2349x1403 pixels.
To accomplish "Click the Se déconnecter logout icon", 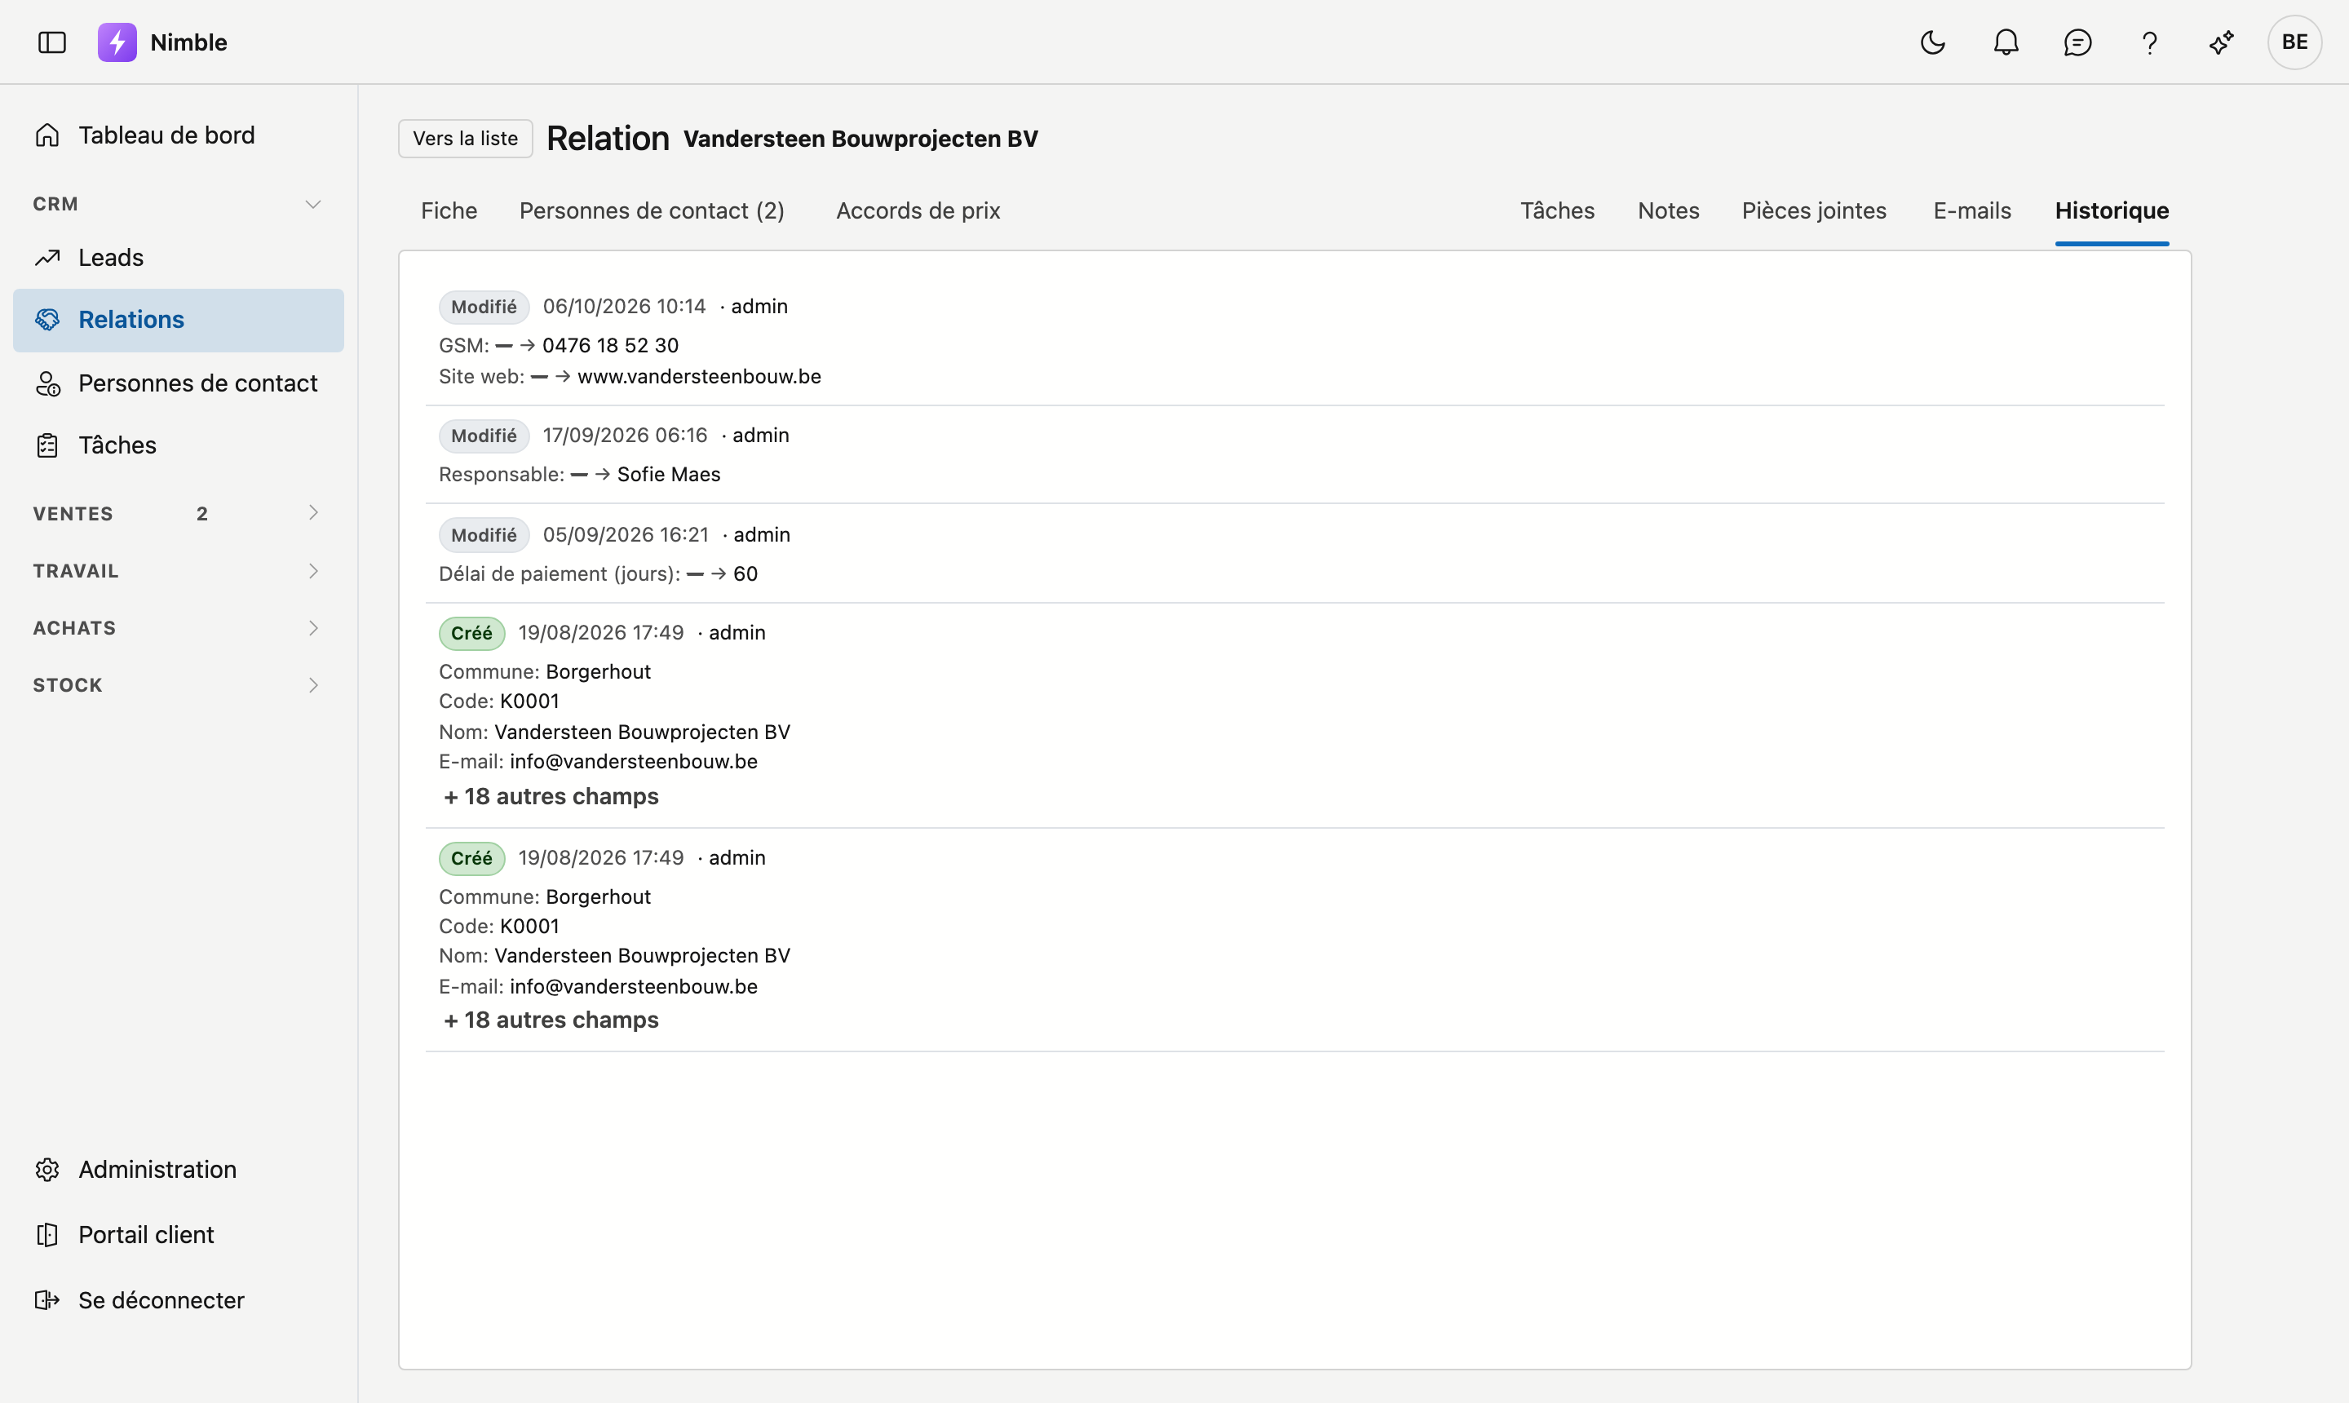I will 47,1300.
